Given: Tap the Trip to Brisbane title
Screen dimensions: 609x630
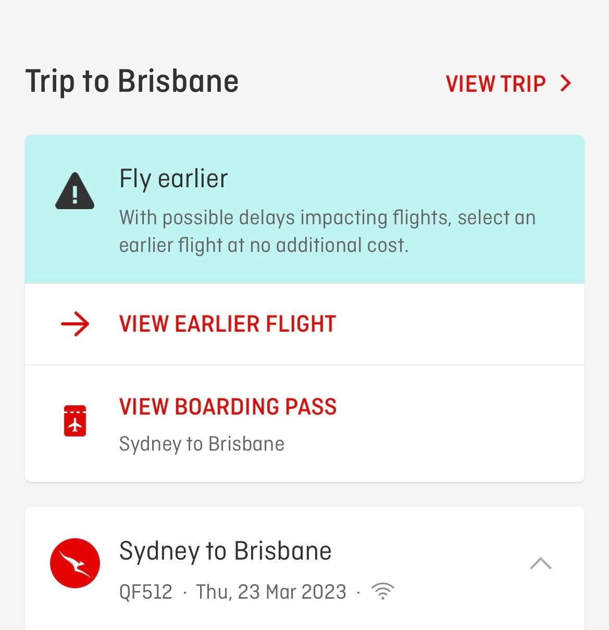Looking at the screenshot, I should tap(132, 81).
